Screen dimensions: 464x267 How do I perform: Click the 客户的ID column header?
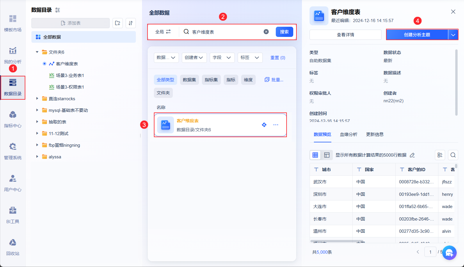[x=417, y=169]
